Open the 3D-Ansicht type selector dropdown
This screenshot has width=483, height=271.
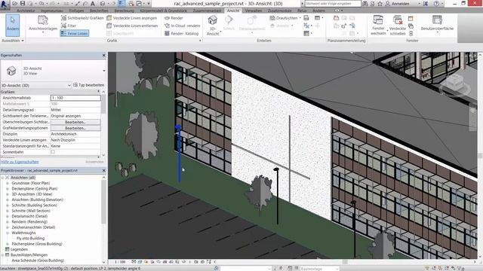(104, 71)
